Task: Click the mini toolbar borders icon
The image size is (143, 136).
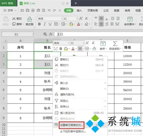Action: tap(87, 49)
